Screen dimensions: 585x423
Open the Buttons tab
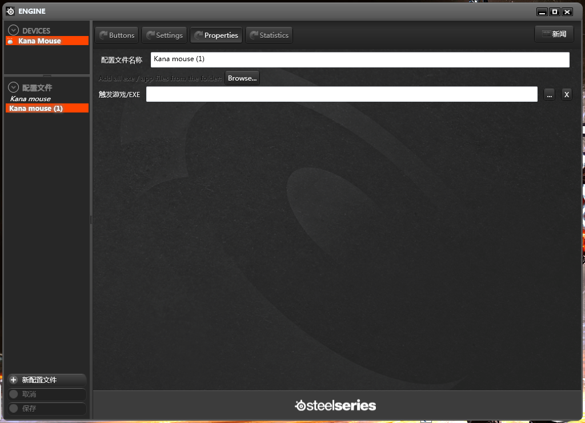tap(117, 35)
